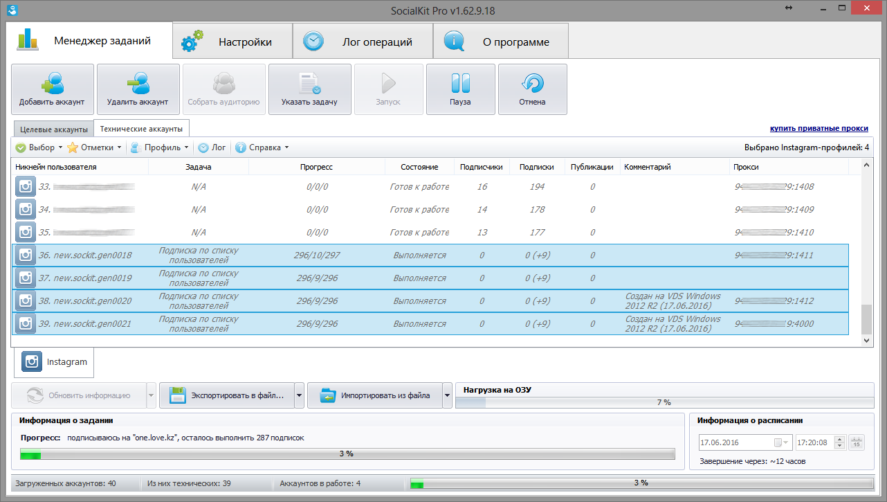Click the Комментарий column header
This screenshot has height=502, width=887.
click(x=675, y=167)
